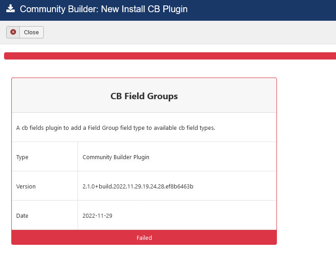336x266 pixels.
Task: Click the install download icon in header
Action: click(x=10, y=9)
